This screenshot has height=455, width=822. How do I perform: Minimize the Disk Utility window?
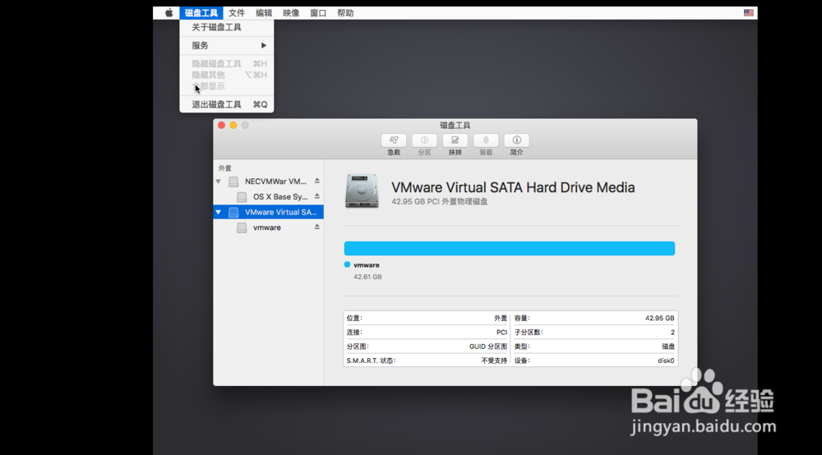tap(233, 125)
